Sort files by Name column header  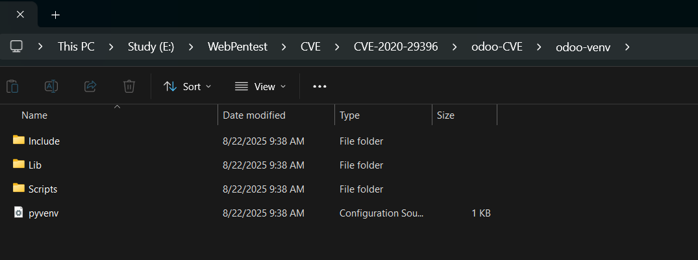point(34,115)
